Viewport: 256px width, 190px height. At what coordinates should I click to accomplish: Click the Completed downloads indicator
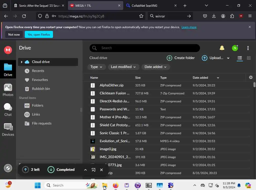[61, 170]
